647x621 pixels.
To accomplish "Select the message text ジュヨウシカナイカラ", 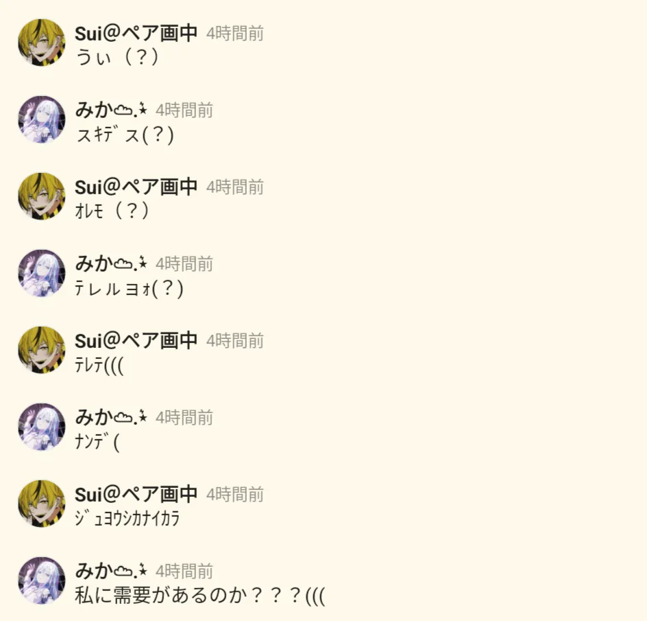I will point(127,519).
